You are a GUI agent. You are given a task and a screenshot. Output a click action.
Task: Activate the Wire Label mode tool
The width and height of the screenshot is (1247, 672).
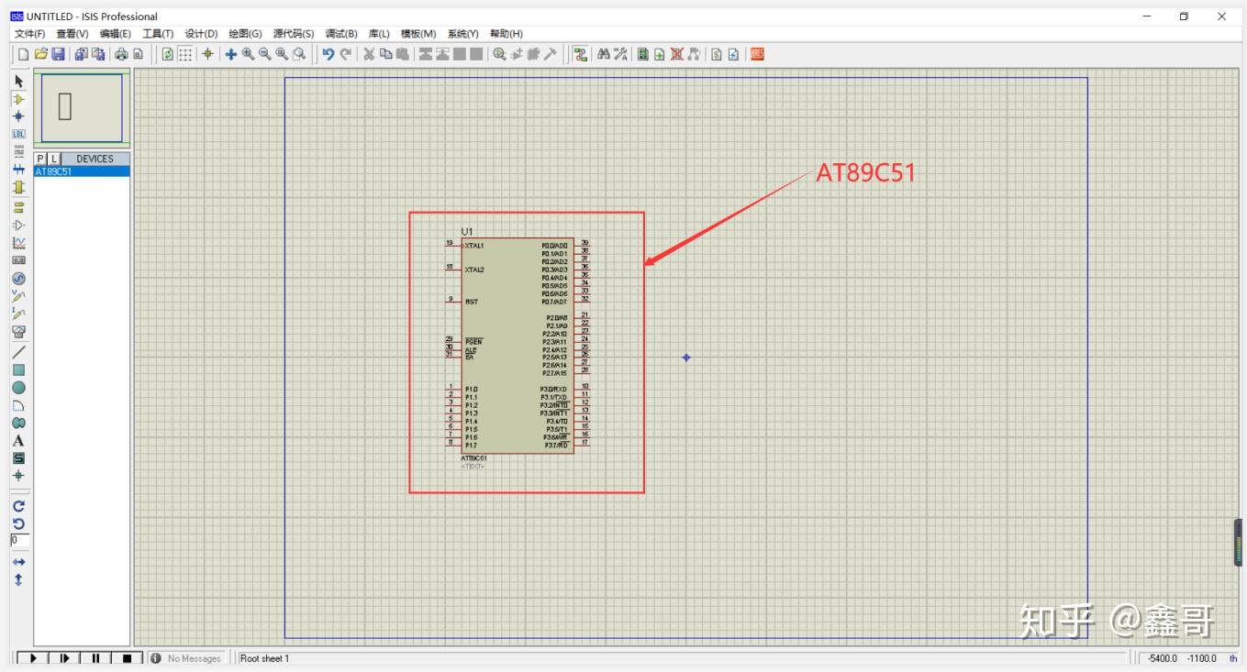click(x=18, y=134)
